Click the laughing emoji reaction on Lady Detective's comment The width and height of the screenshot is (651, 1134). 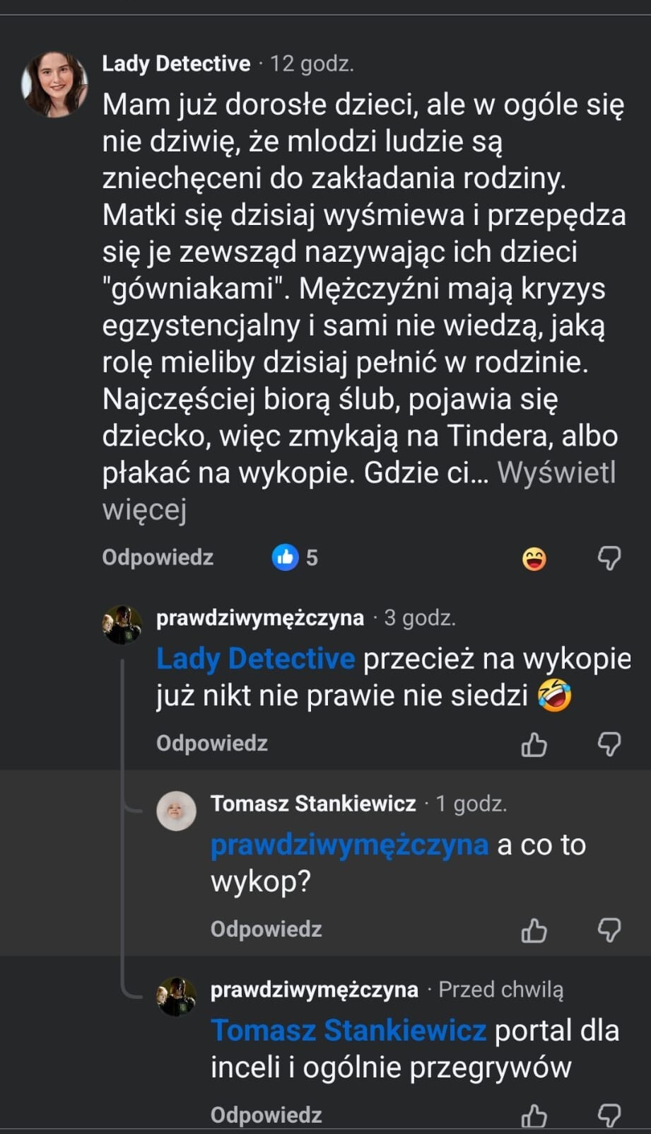point(534,559)
